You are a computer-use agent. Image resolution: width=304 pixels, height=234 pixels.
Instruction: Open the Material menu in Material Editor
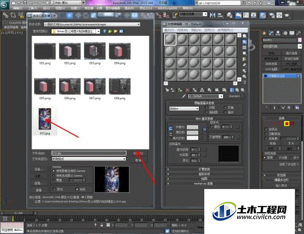click(x=182, y=30)
